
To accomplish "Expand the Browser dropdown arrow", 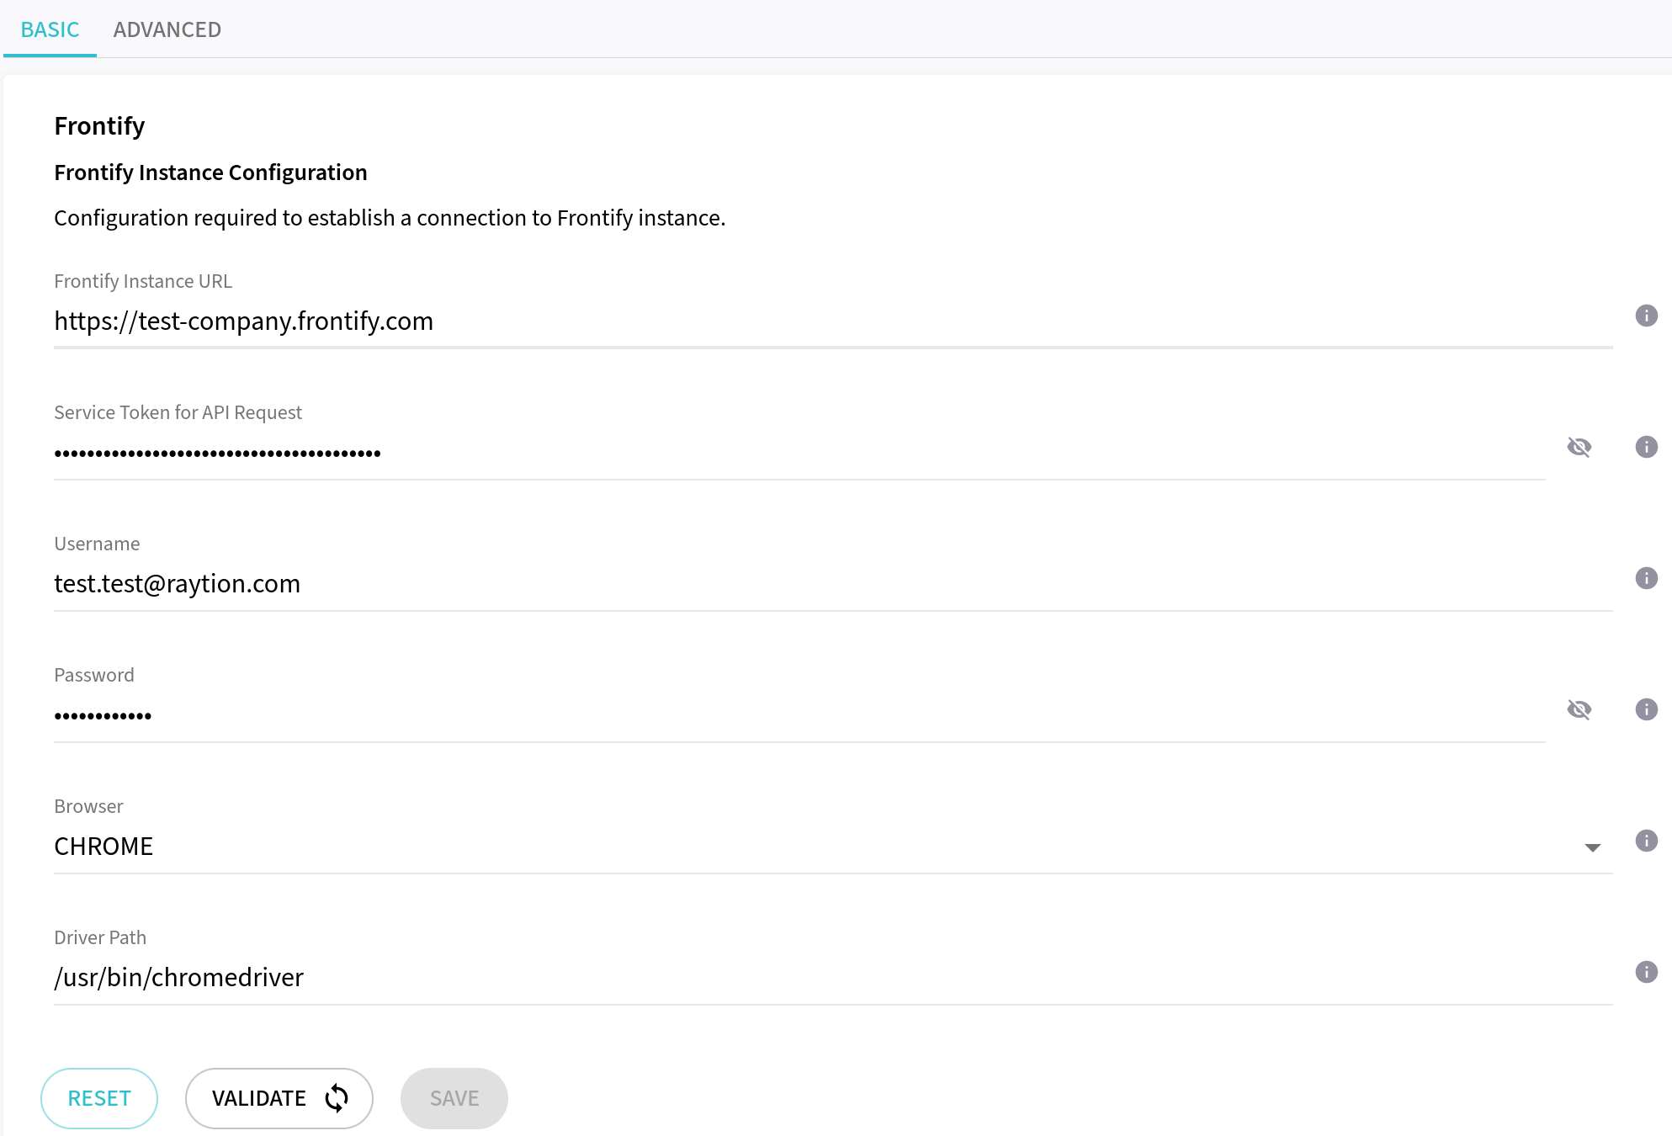I will click(1593, 847).
